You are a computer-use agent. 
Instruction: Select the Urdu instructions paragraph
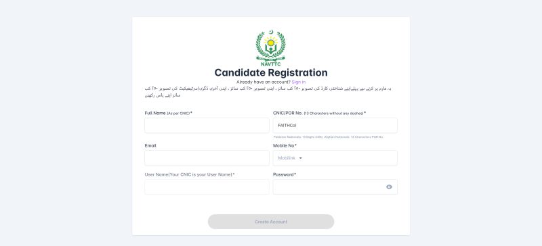(268, 92)
